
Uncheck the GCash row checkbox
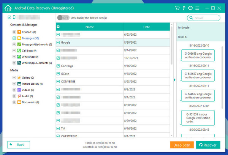[58, 74]
